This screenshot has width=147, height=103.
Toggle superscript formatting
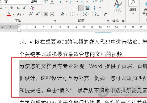pos(25,7)
